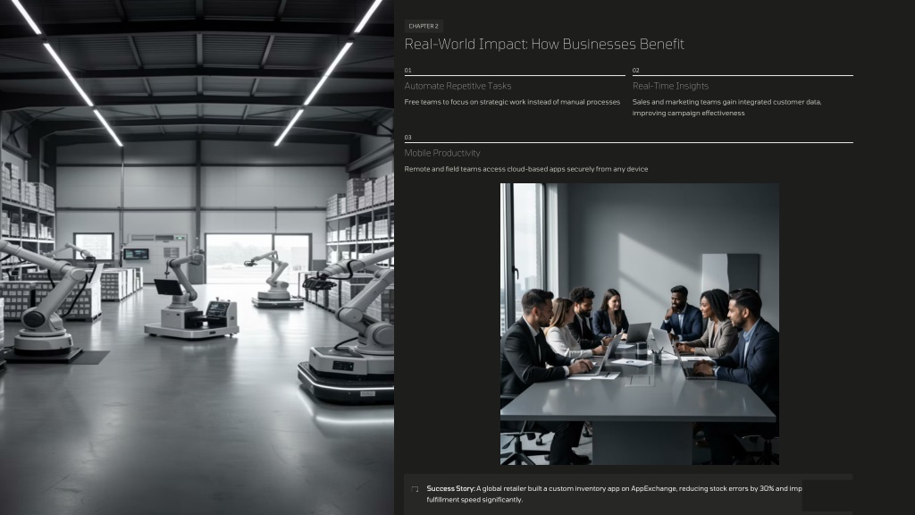Select the 01 section number

click(408, 70)
